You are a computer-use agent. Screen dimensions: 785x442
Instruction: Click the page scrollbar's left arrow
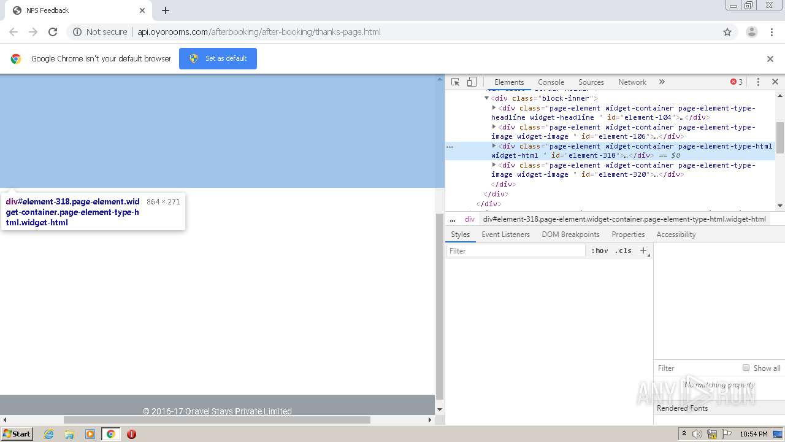tap(4, 420)
